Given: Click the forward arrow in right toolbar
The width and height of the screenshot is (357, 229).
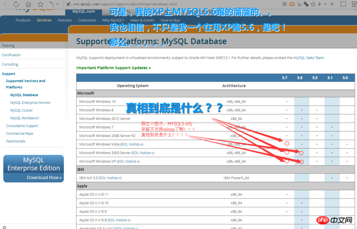Looking at the screenshot, I should (332, 4).
